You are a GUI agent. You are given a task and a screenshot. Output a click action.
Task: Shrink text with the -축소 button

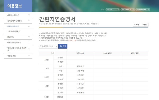(x=144, y=24)
